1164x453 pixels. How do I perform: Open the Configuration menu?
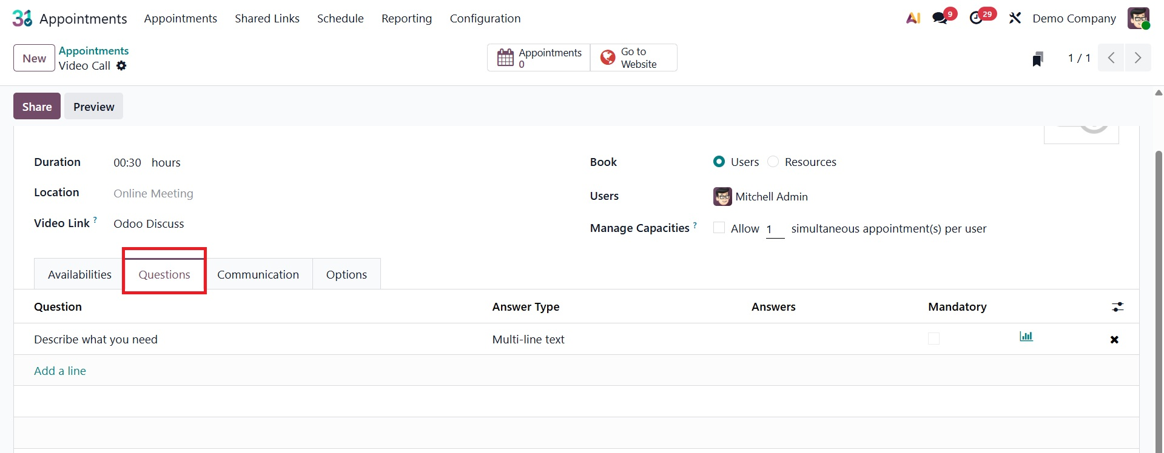point(485,18)
